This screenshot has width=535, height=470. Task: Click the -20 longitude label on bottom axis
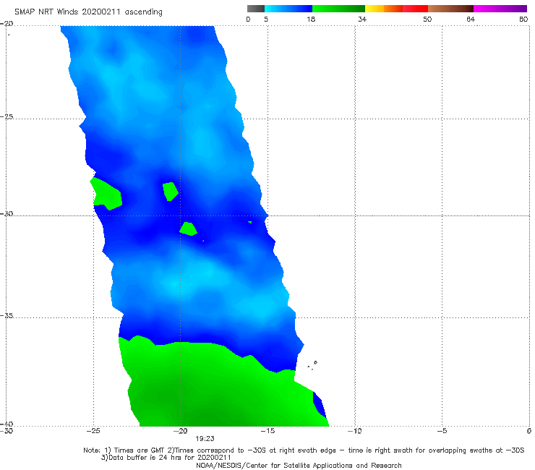181,431
